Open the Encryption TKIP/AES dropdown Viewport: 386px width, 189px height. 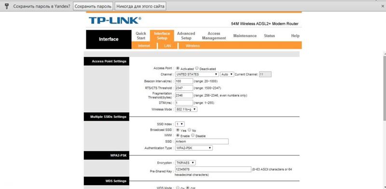(x=185, y=163)
